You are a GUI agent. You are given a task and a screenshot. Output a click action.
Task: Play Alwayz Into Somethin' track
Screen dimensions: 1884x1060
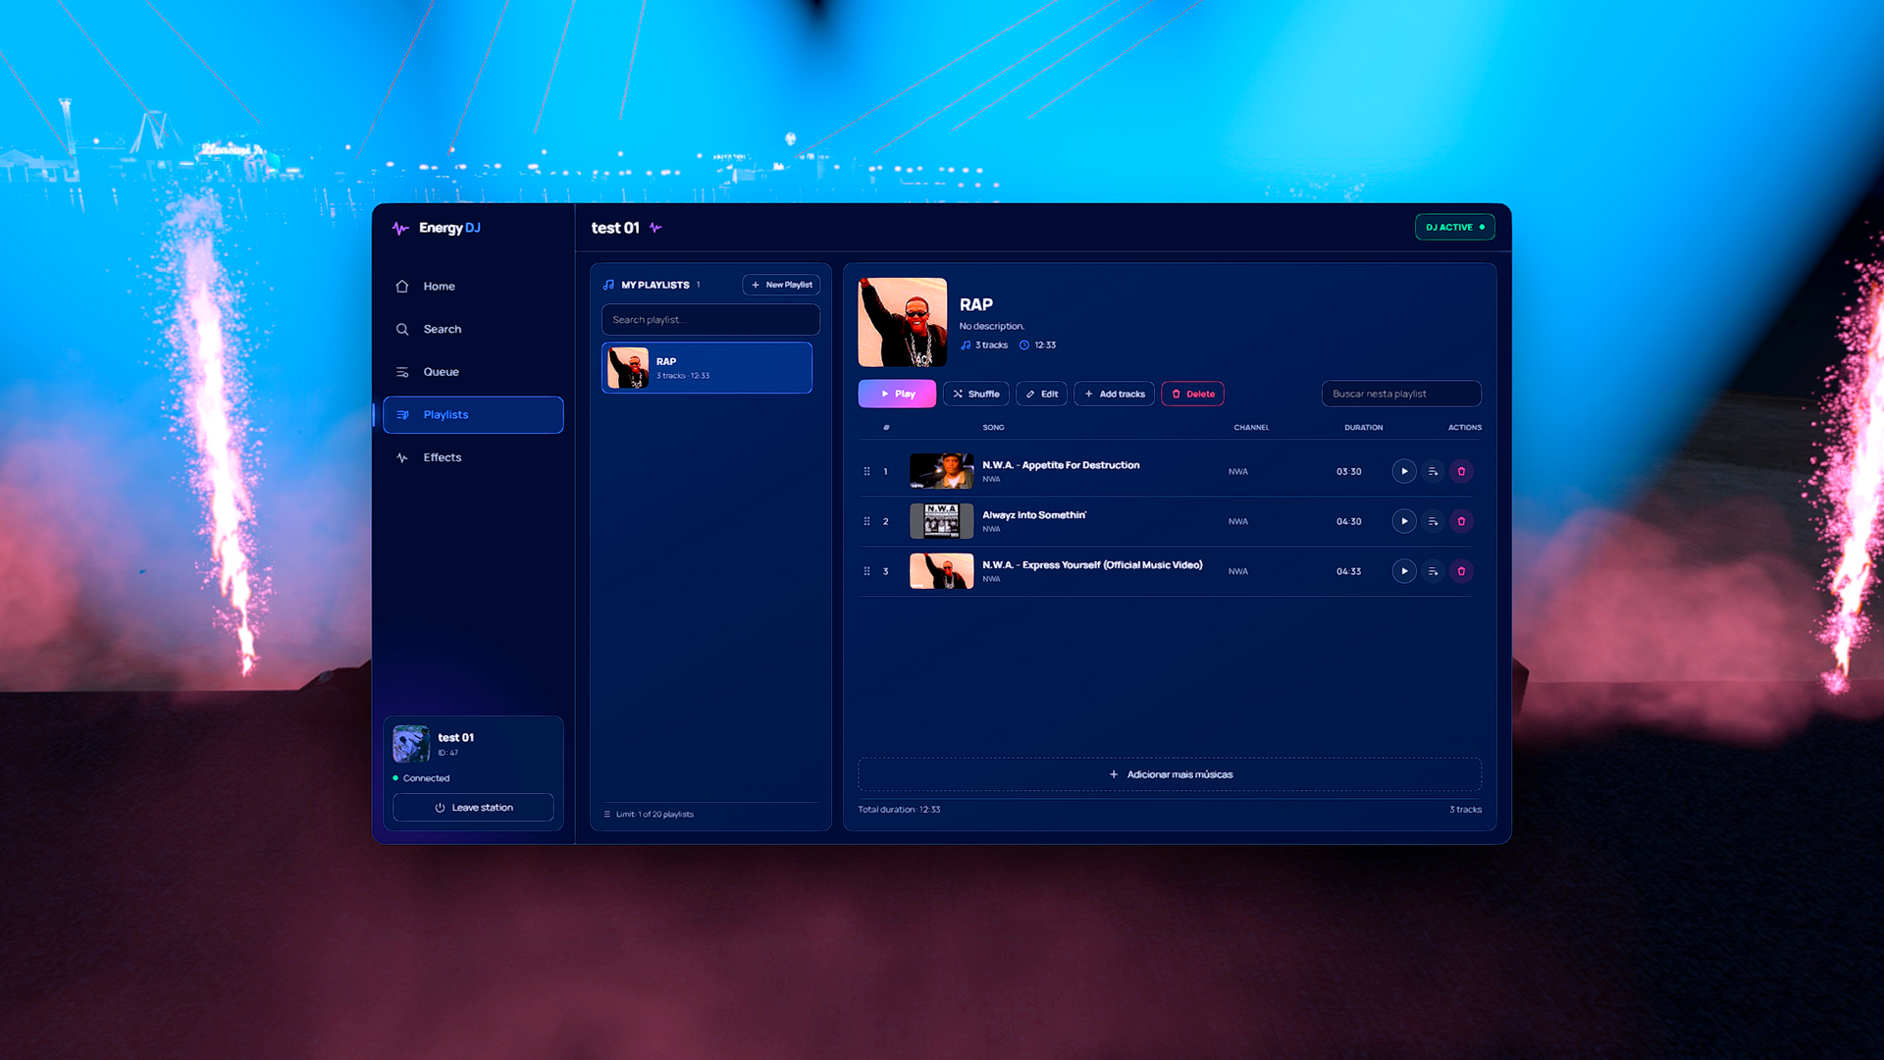[1404, 521]
